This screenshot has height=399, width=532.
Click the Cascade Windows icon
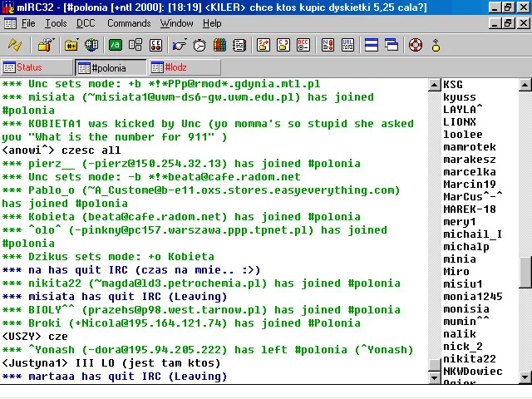[x=392, y=45]
